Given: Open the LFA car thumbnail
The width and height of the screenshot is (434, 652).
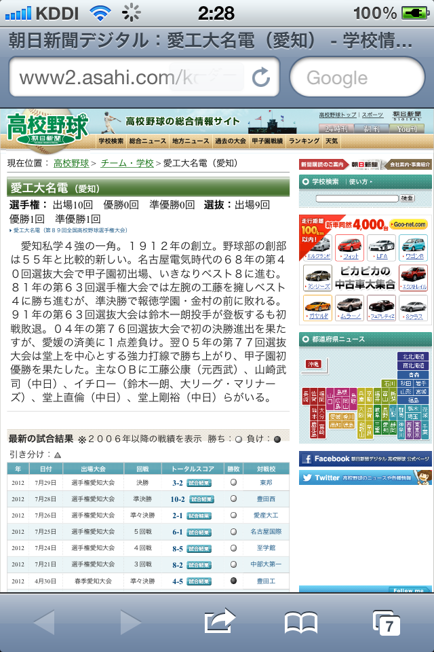Looking at the screenshot, I should [x=381, y=247].
